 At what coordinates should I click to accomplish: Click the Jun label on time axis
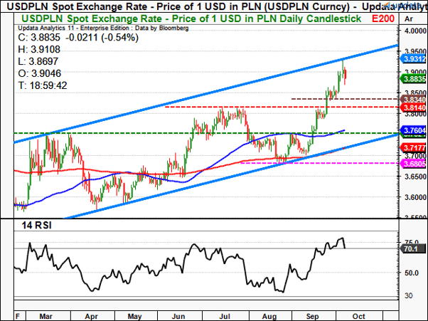tap(178, 316)
